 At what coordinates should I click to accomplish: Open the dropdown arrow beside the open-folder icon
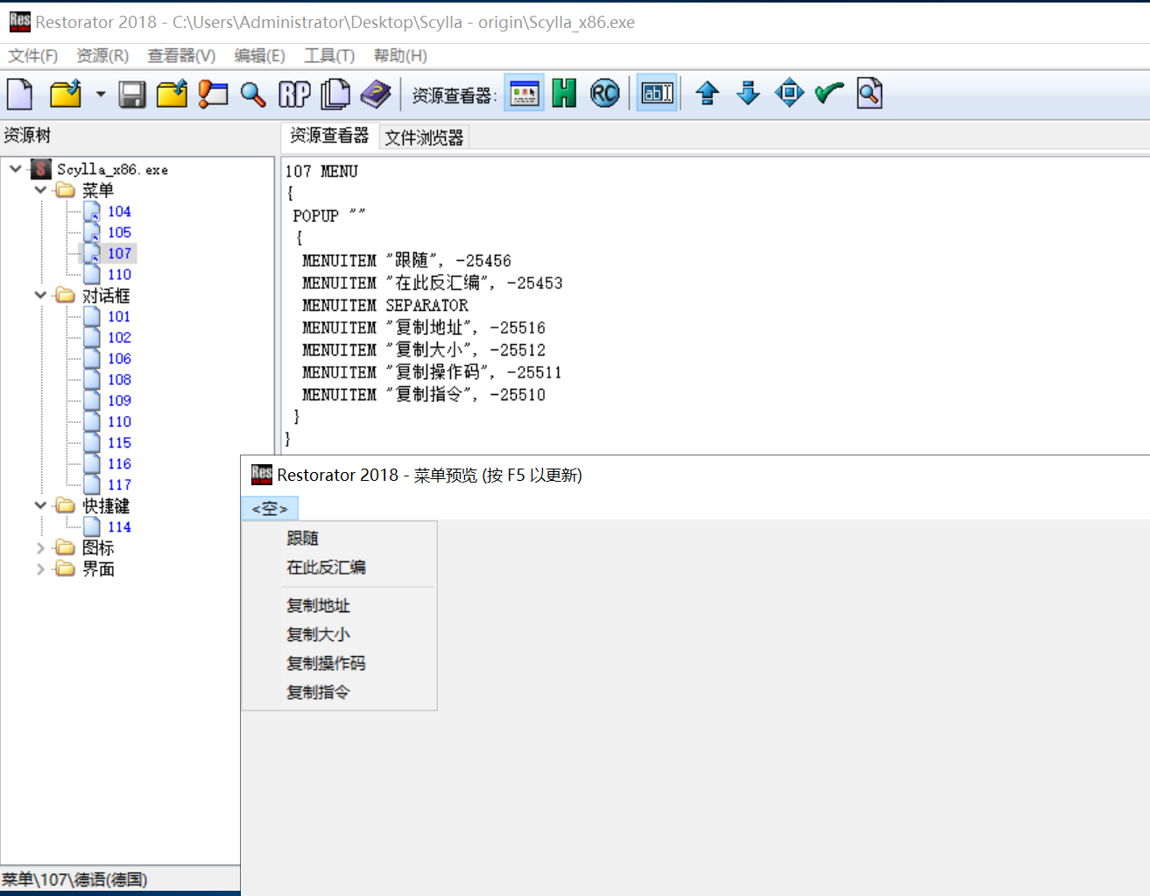(x=101, y=94)
